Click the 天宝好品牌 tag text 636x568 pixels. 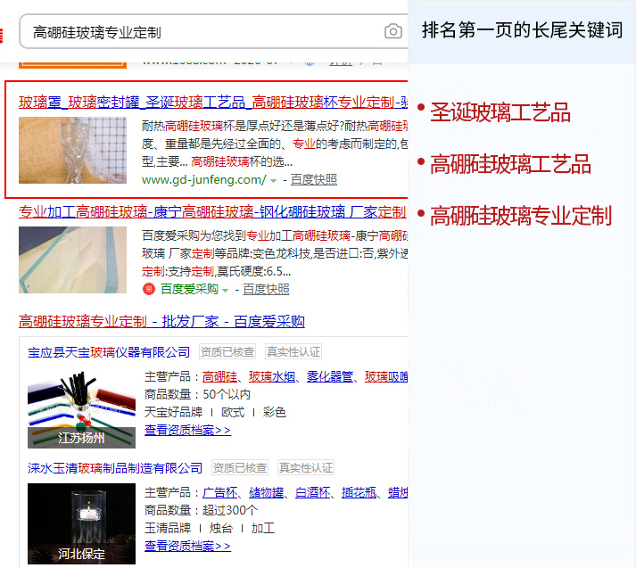(x=173, y=412)
